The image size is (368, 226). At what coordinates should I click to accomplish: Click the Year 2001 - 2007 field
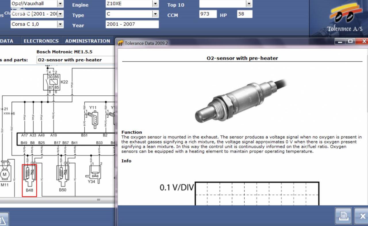pyautogui.click(x=132, y=24)
